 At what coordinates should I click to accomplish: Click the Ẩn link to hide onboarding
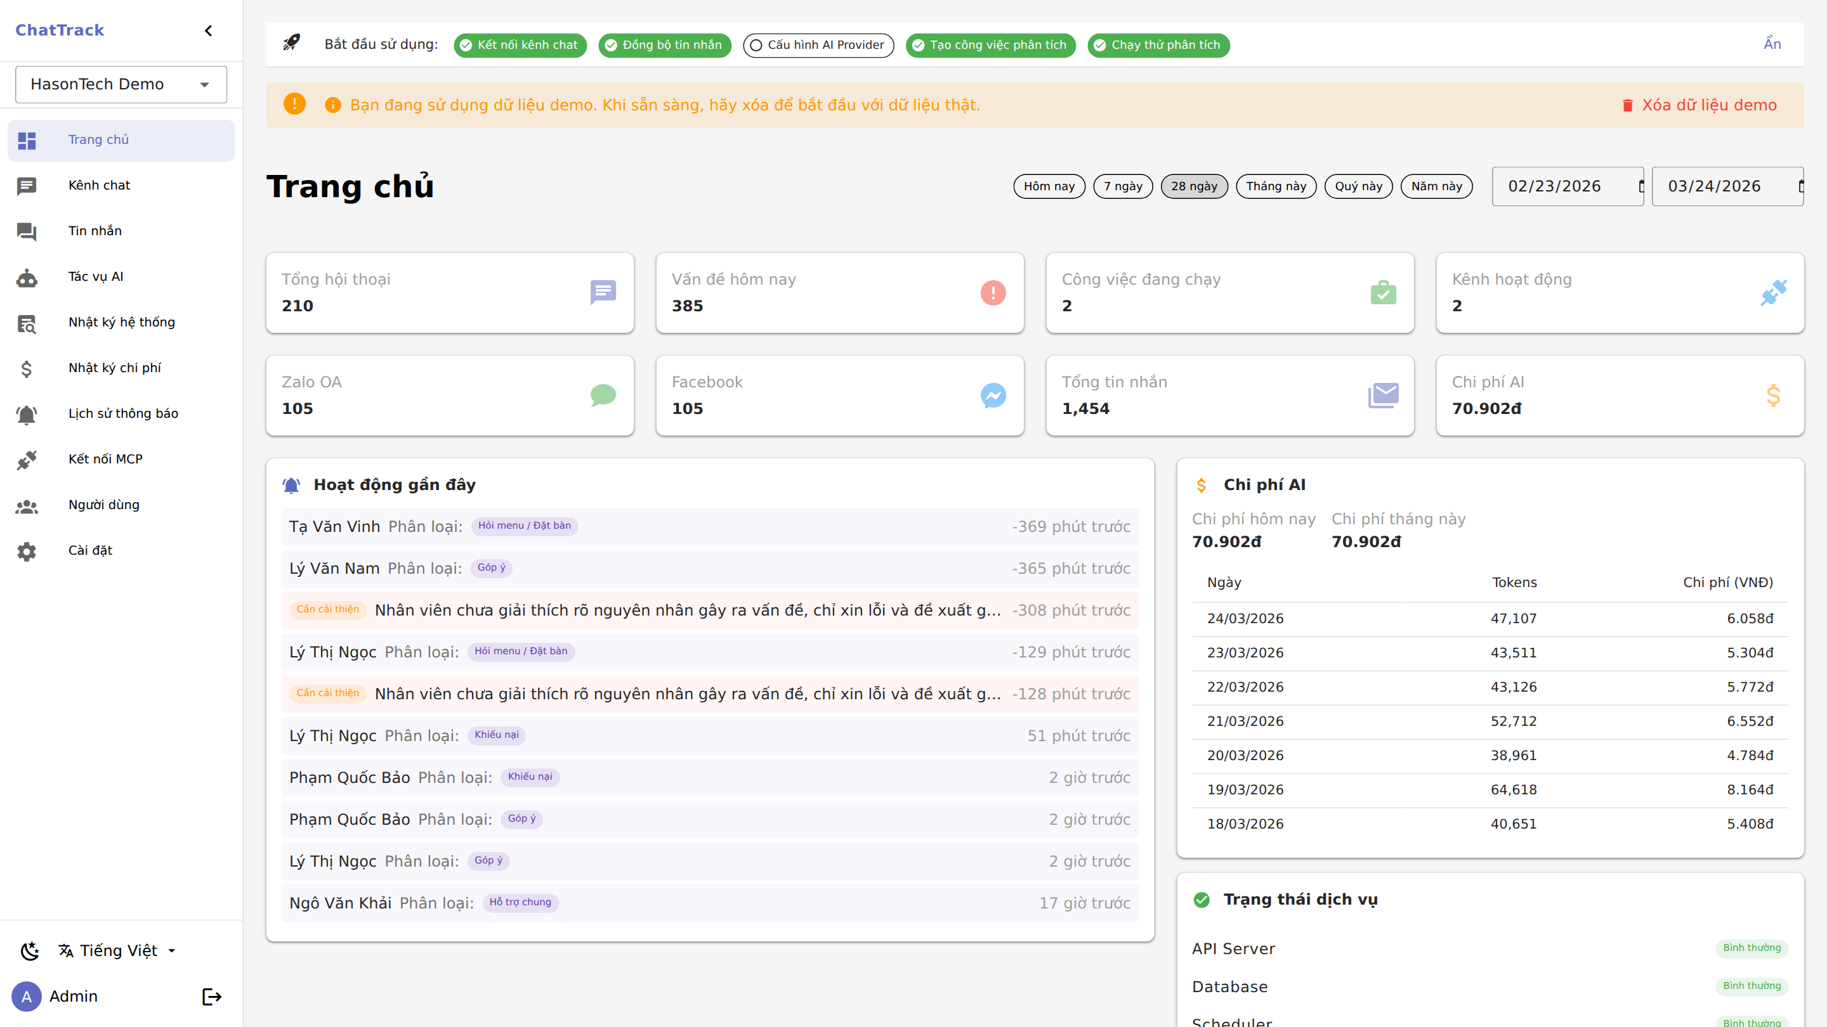tap(1772, 43)
